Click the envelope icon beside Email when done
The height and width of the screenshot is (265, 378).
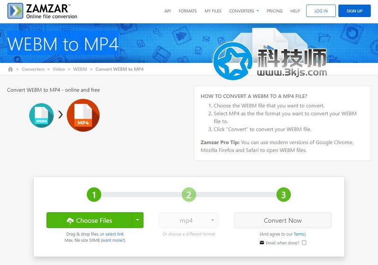click(x=262, y=243)
